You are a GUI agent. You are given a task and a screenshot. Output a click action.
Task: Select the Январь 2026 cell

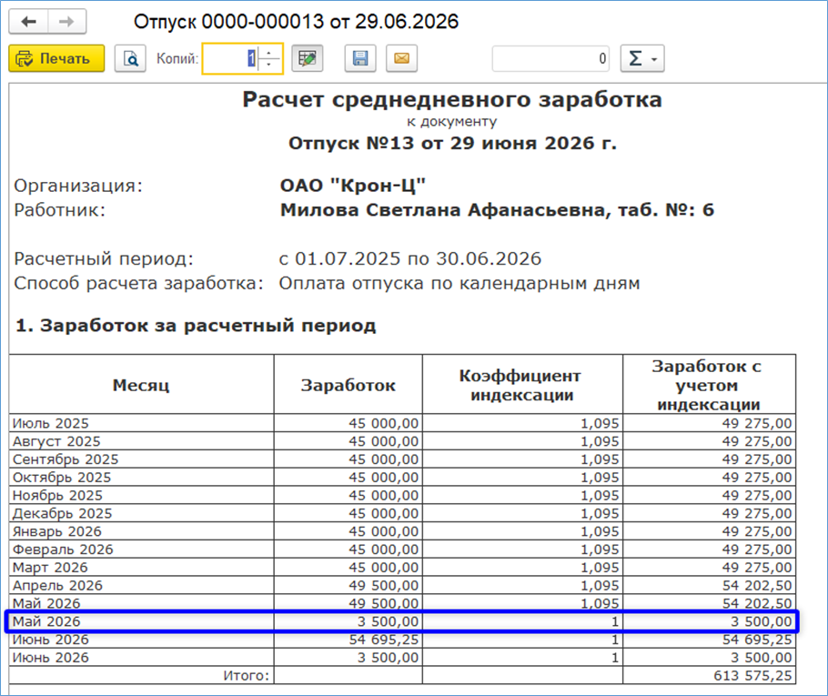pyautogui.click(x=141, y=531)
